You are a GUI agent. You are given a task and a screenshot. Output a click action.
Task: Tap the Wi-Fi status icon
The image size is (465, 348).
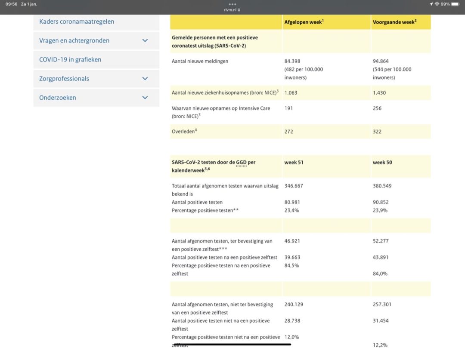[x=437, y=4]
